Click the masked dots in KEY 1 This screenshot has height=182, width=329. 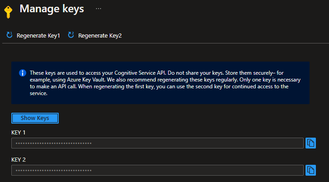coord(53,143)
